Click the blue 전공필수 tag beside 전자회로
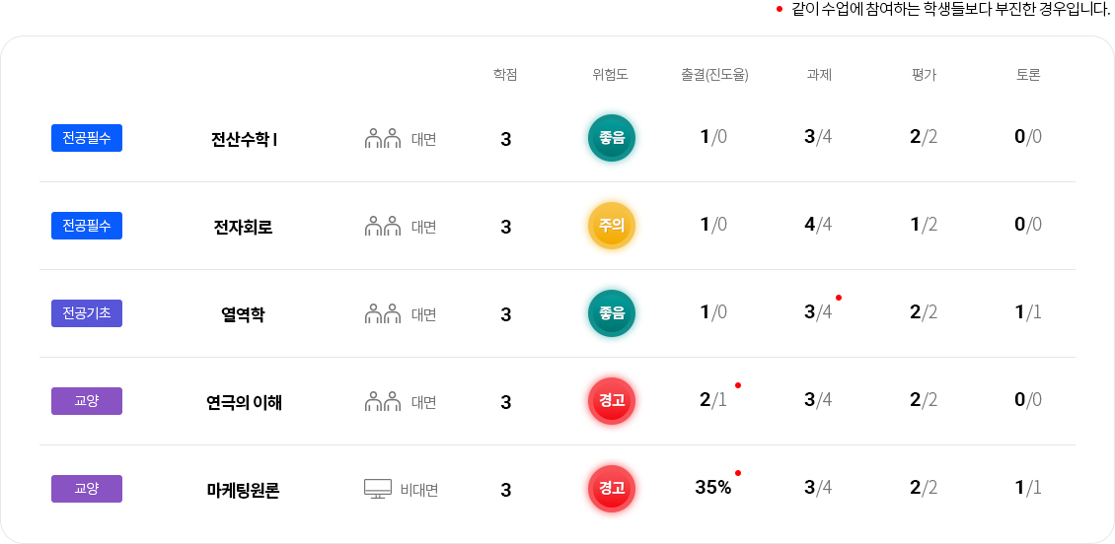 coord(87,226)
